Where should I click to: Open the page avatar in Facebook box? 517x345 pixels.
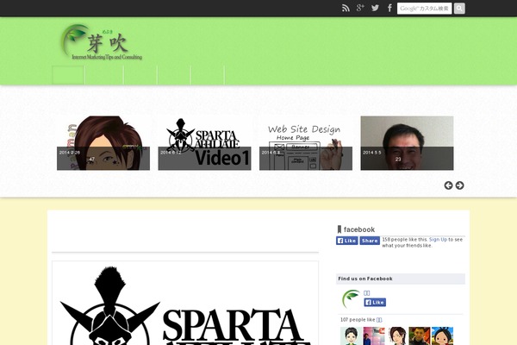tap(351, 298)
